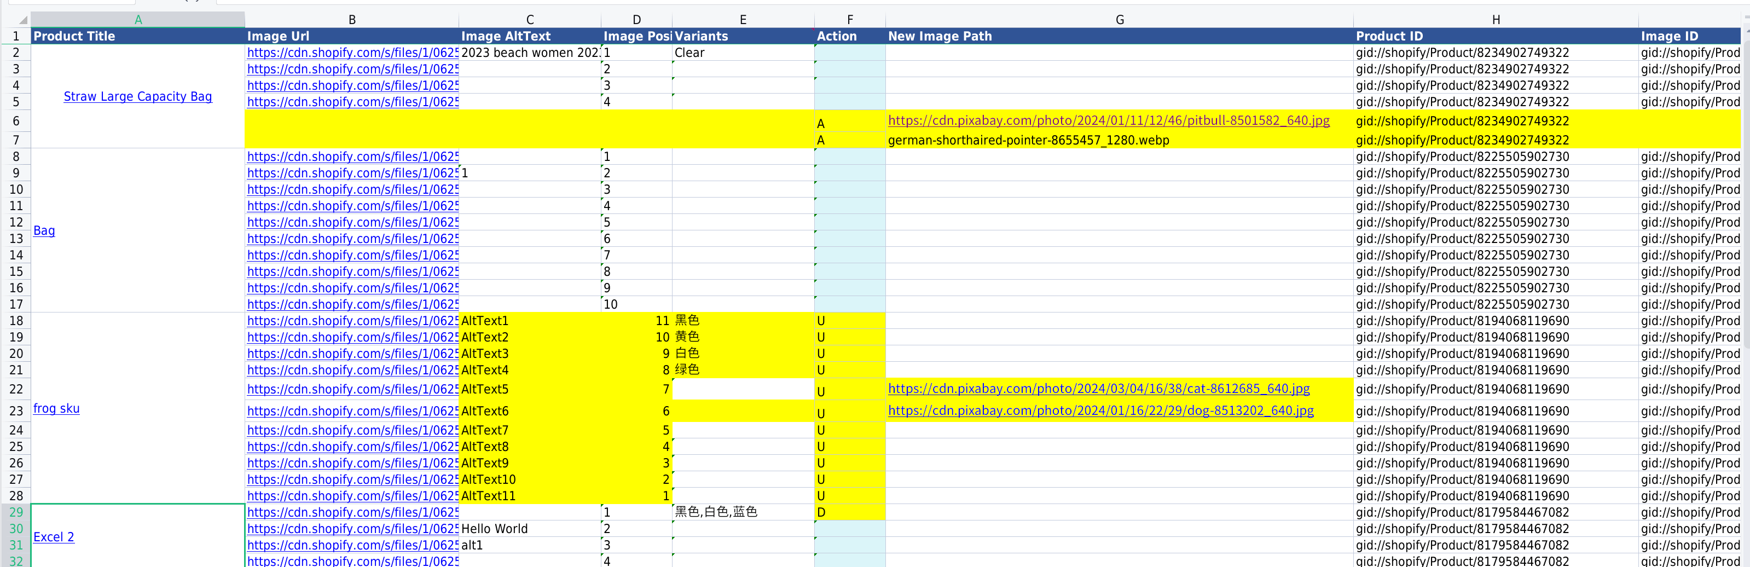1750x567 pixels.
Task: Select the variants cell '黑色,白色,蓝色'
Action: click(x=743, y=512)
